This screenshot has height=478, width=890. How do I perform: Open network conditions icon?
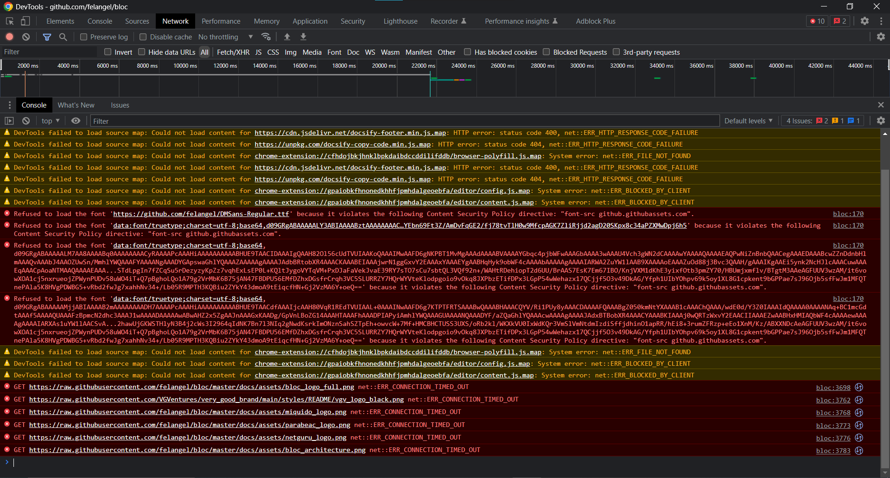(267, 37)
